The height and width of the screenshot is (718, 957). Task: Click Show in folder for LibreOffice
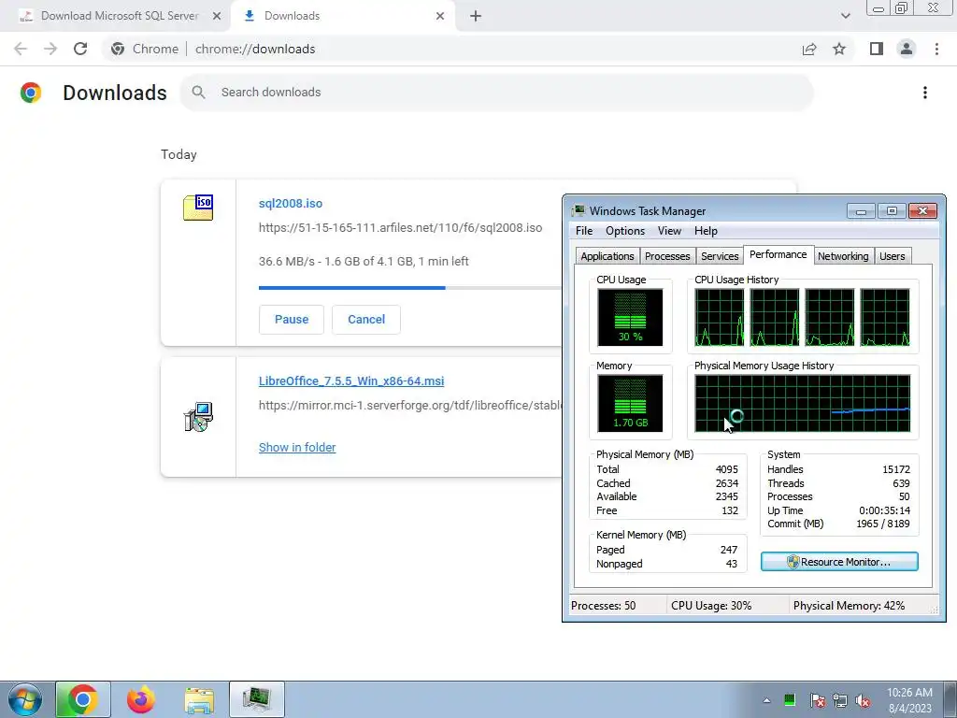[297, 448]
